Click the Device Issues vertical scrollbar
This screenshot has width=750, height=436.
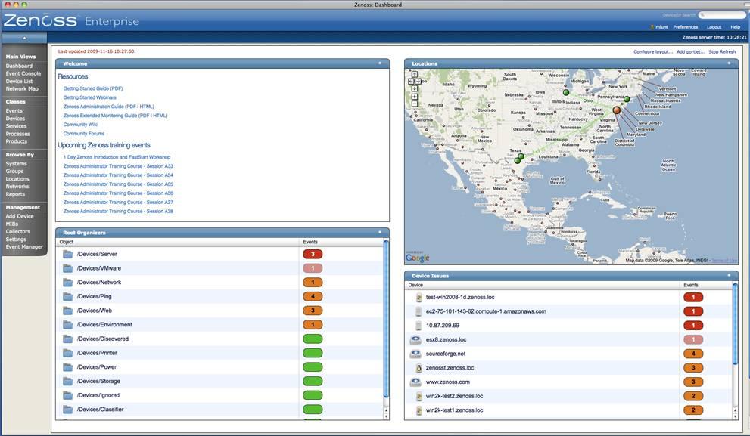[735, 323]
